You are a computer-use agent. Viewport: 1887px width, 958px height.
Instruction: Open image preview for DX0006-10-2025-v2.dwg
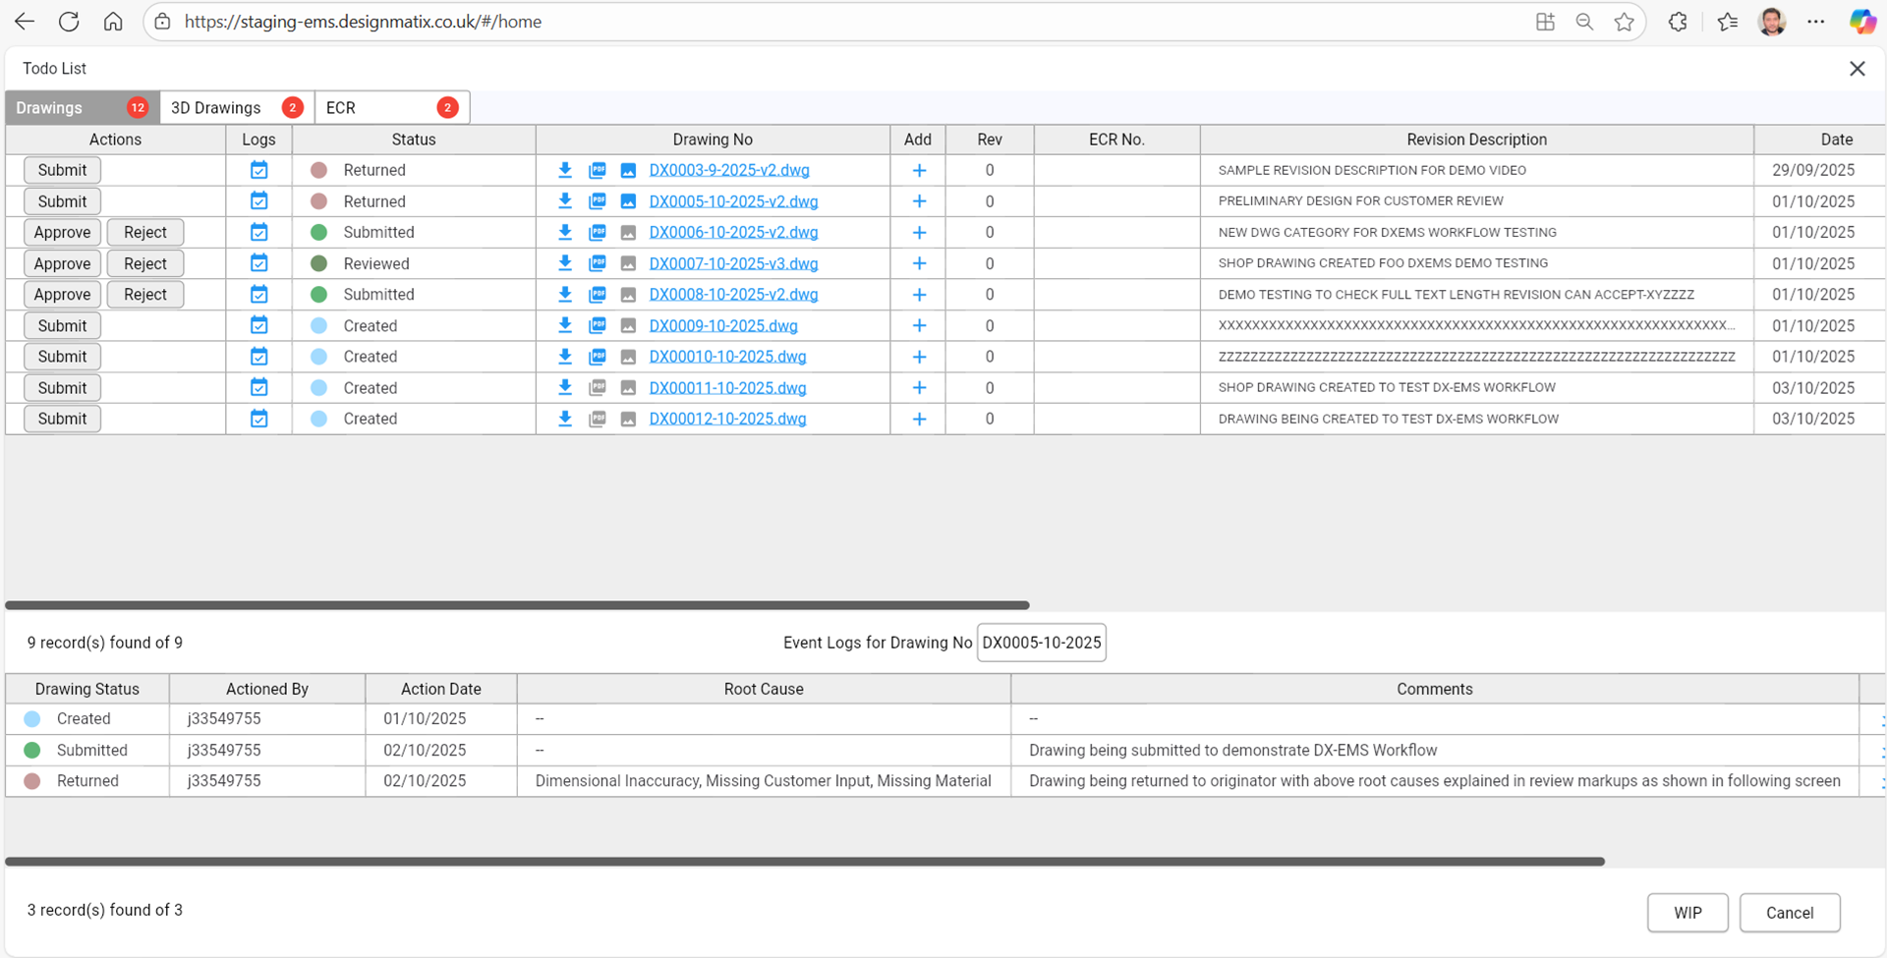tap(628, 233)
